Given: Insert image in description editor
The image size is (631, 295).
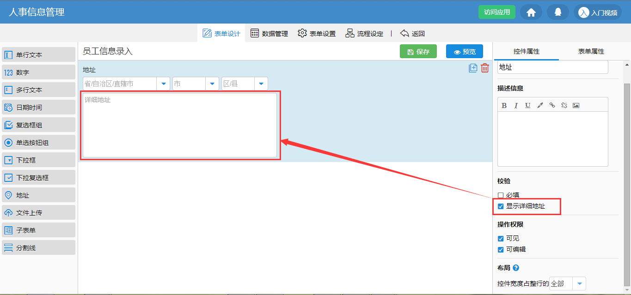Looking at the screenshot, I should click(x=576, y=105).
